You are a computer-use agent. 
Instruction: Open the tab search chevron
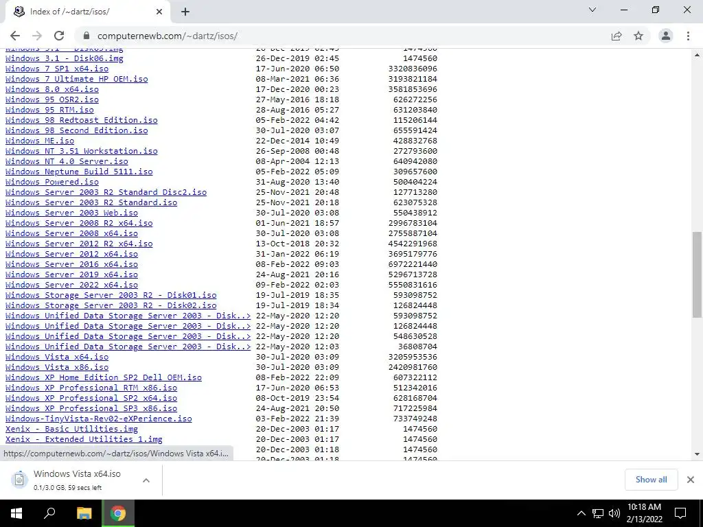click(x=592, y=10)
